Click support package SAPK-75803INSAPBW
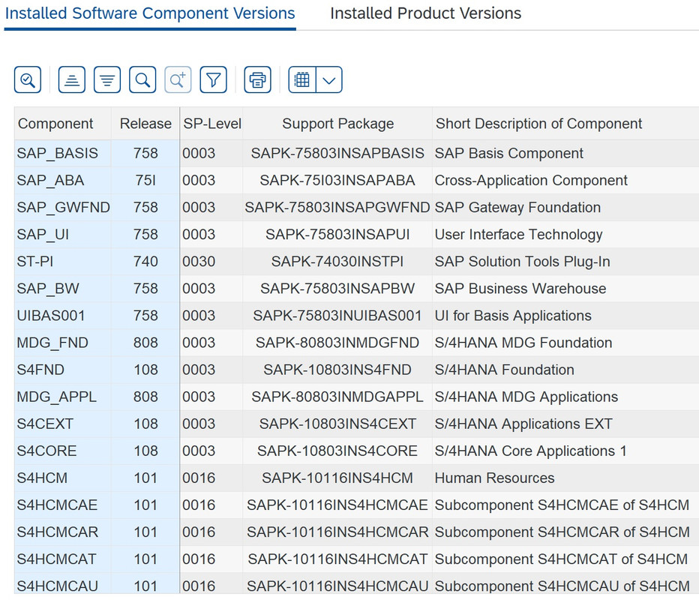 pos(337,289)
